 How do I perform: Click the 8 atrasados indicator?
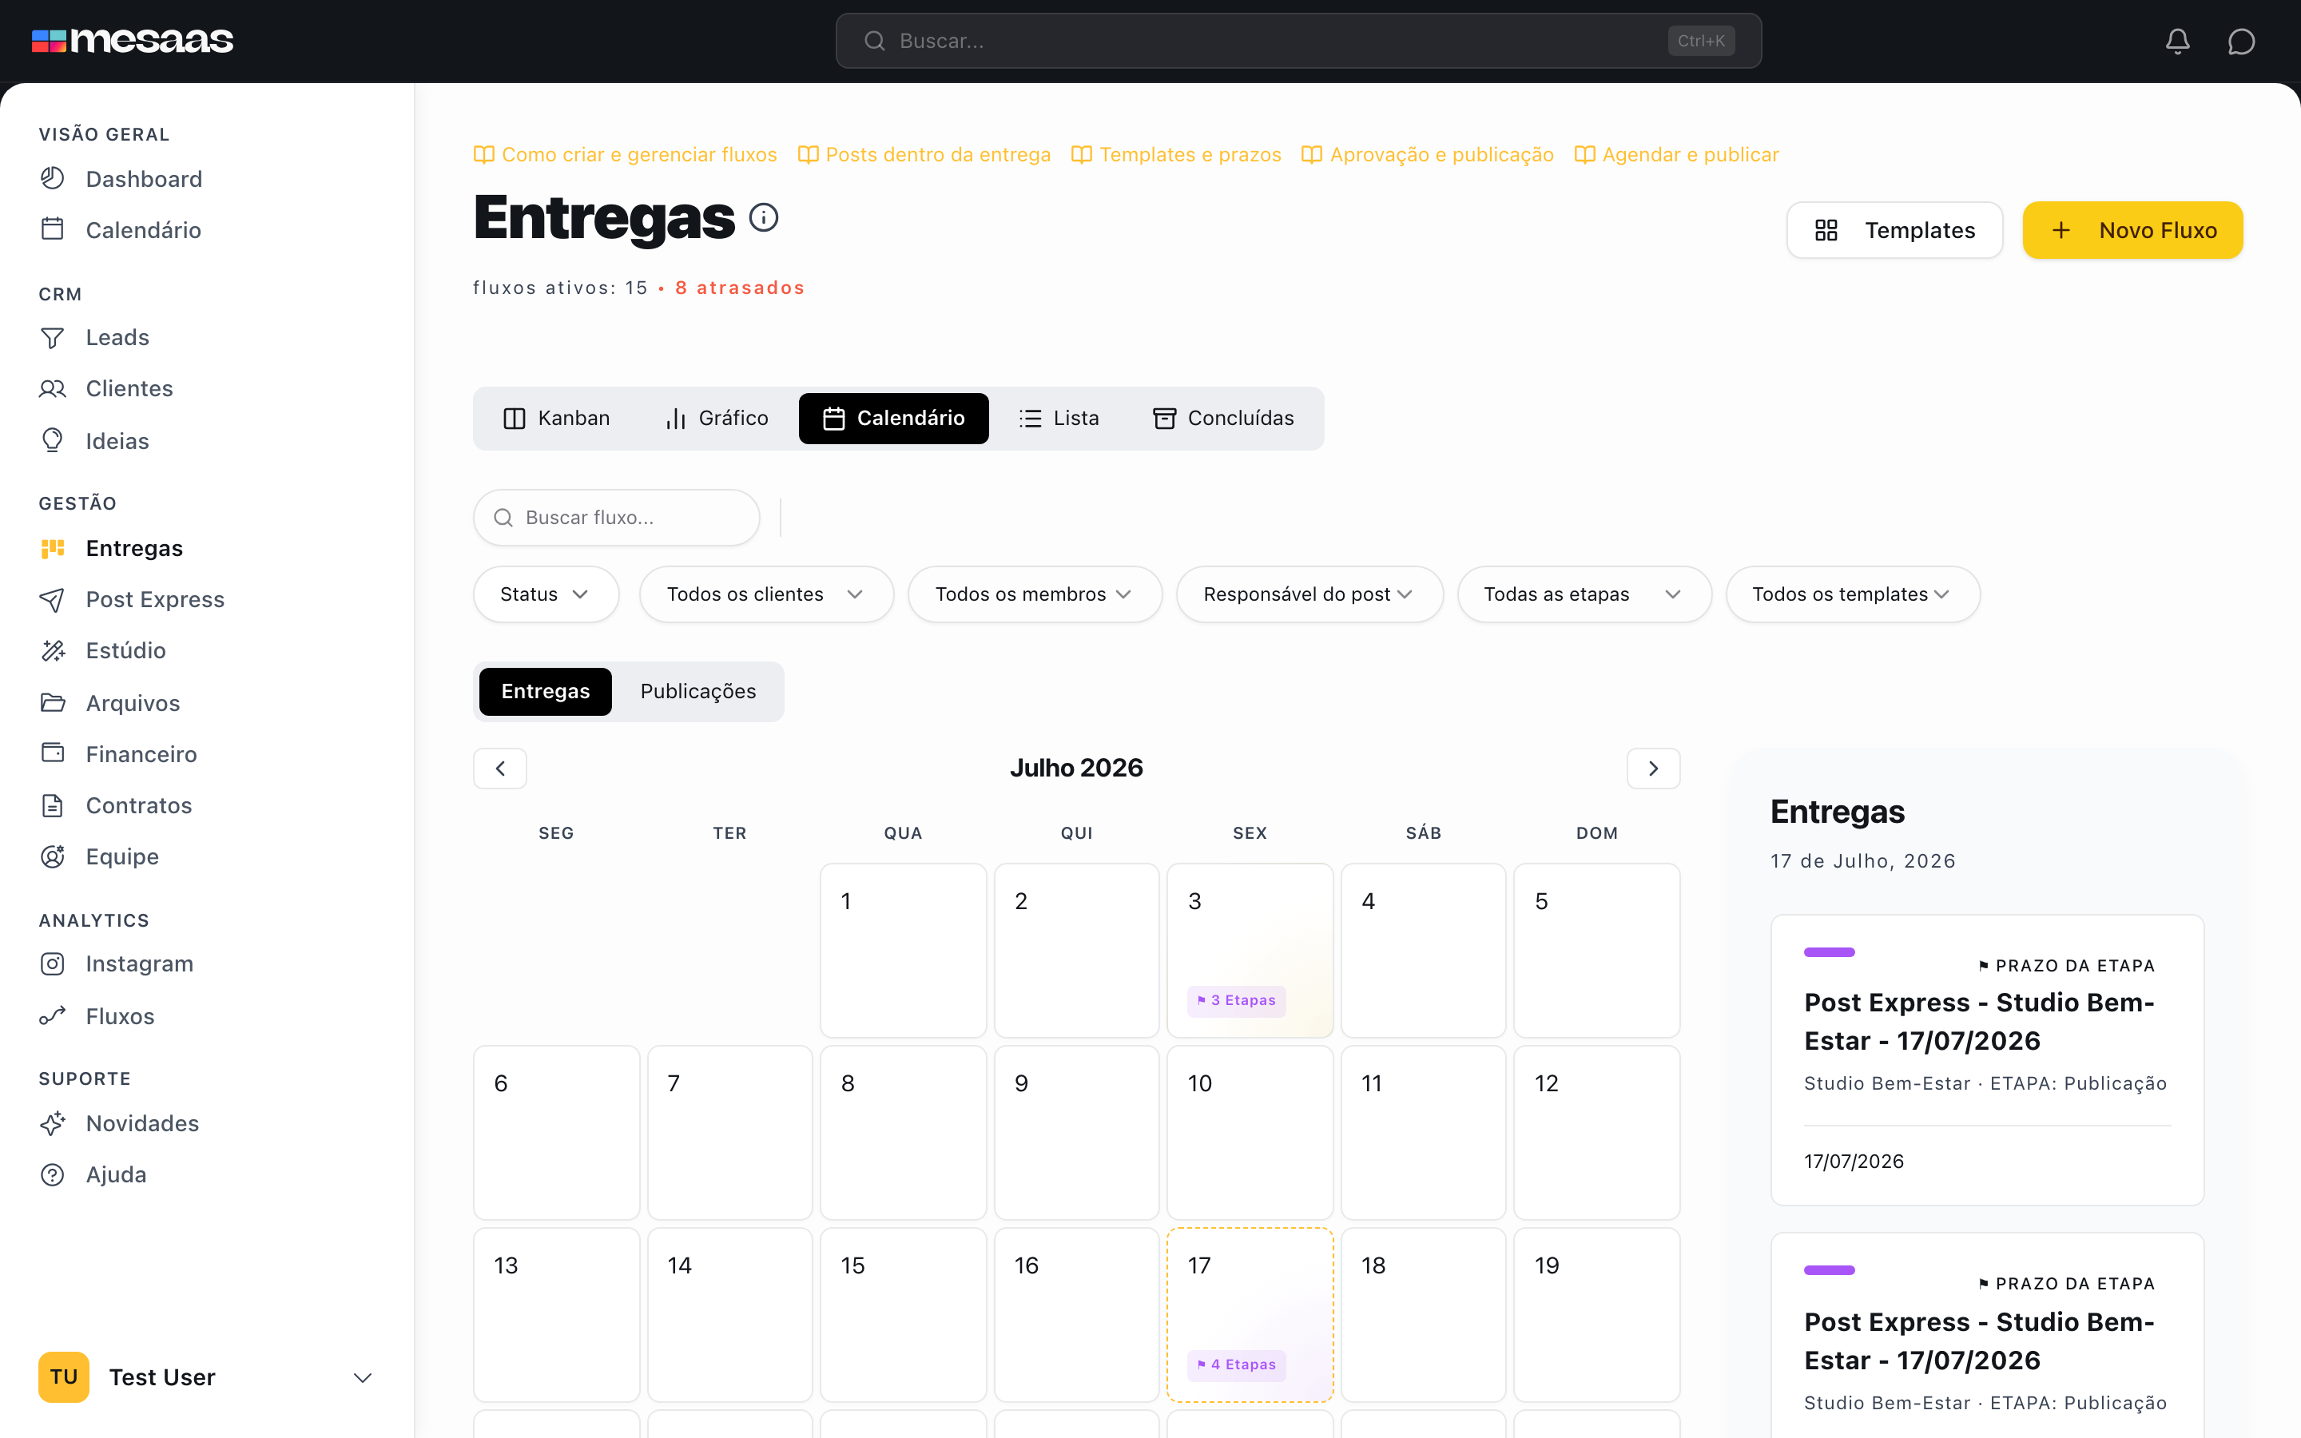(740, 288)
